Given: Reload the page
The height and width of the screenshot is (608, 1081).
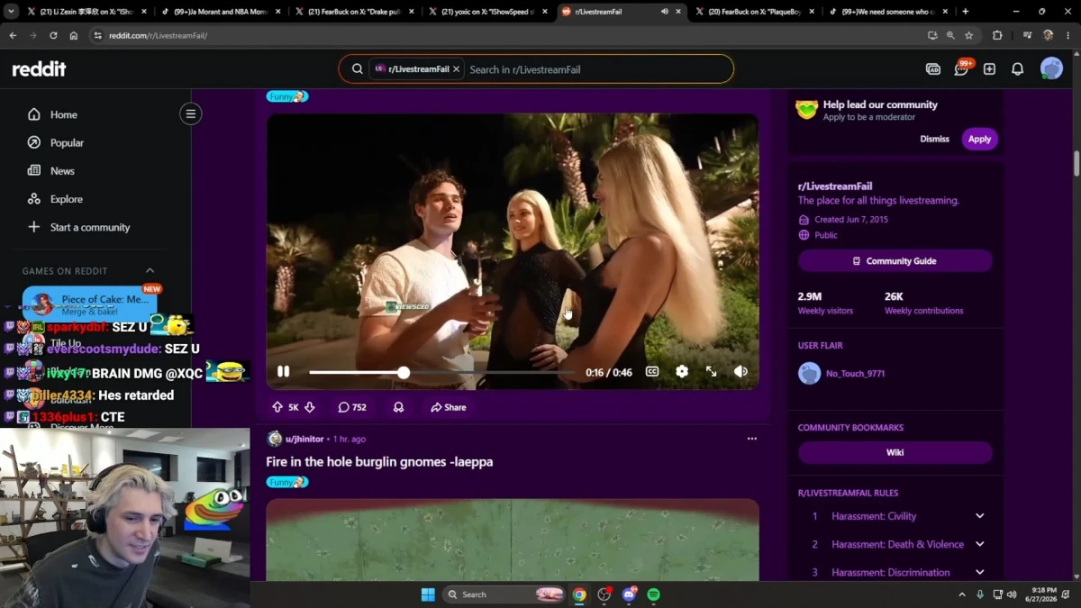Looking at the screenshot, I should (x=53, y=35).
